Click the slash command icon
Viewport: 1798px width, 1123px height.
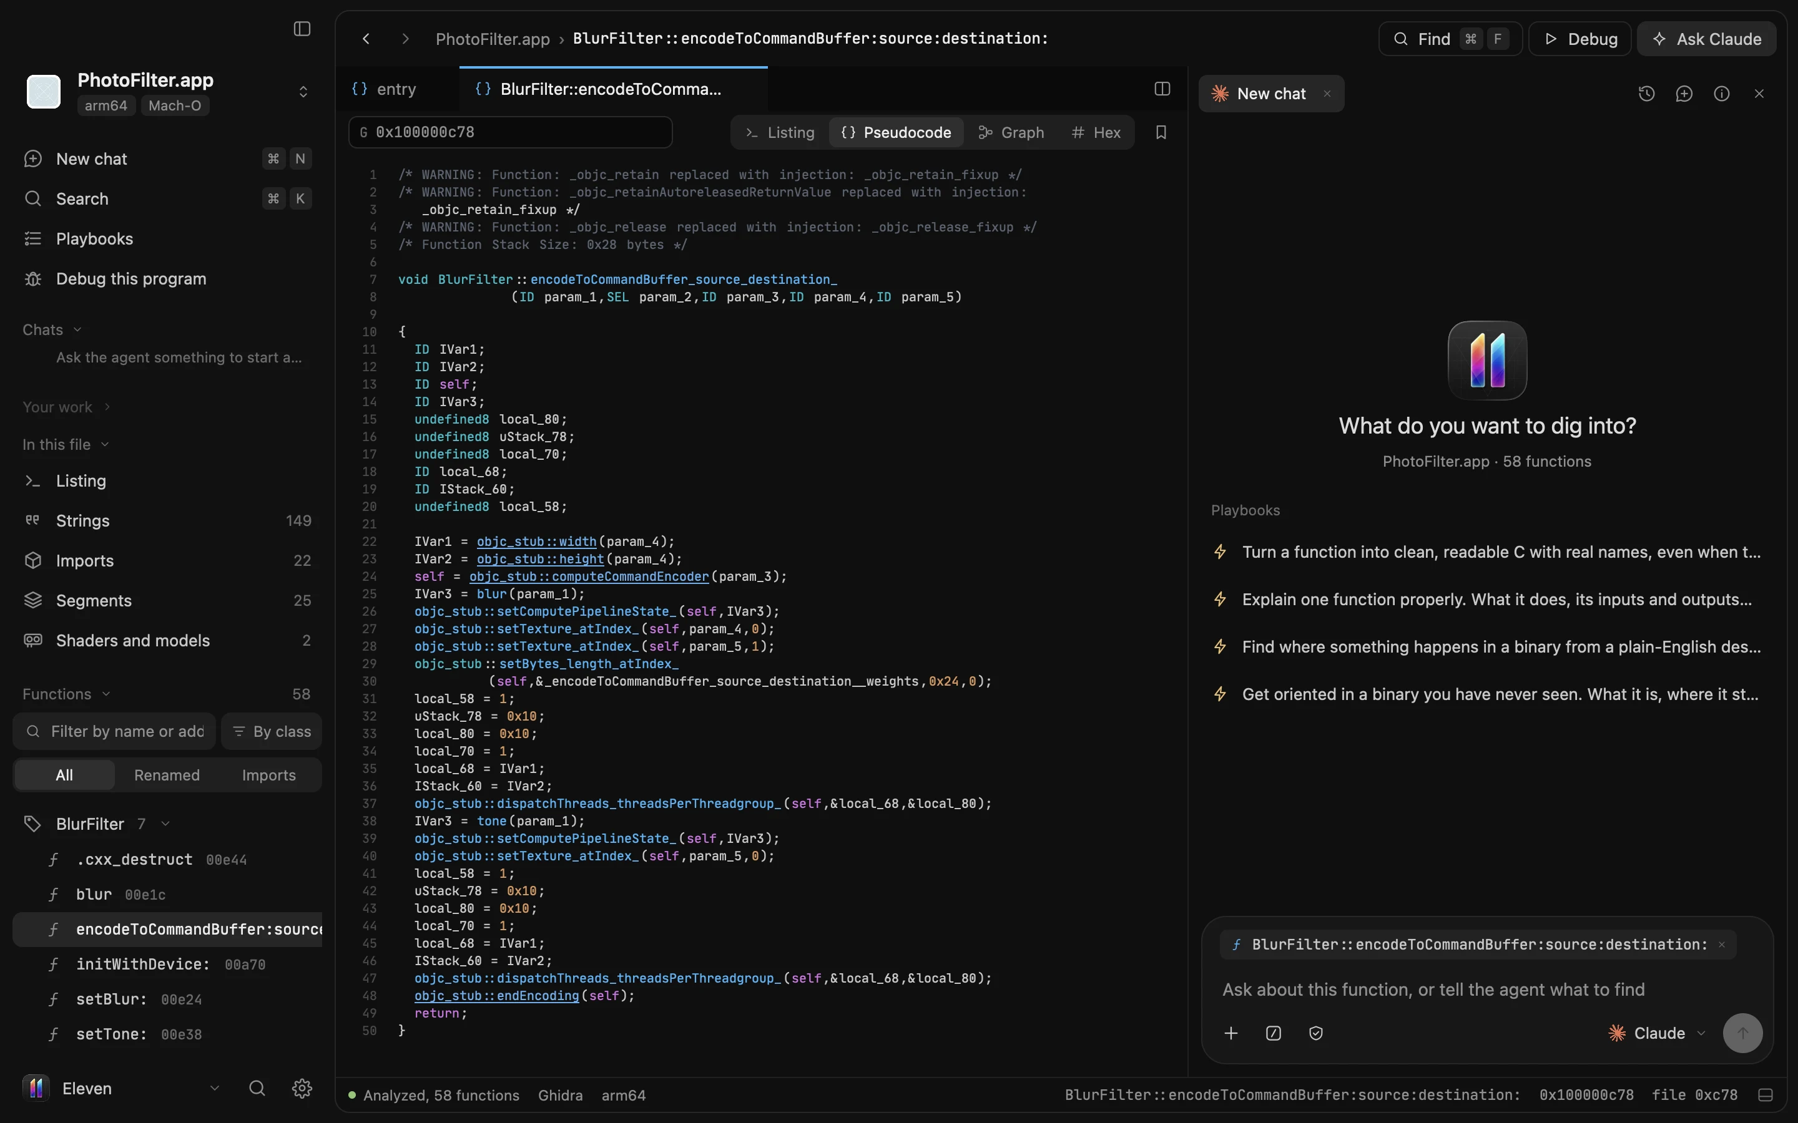click(x=1274, y=1033)
